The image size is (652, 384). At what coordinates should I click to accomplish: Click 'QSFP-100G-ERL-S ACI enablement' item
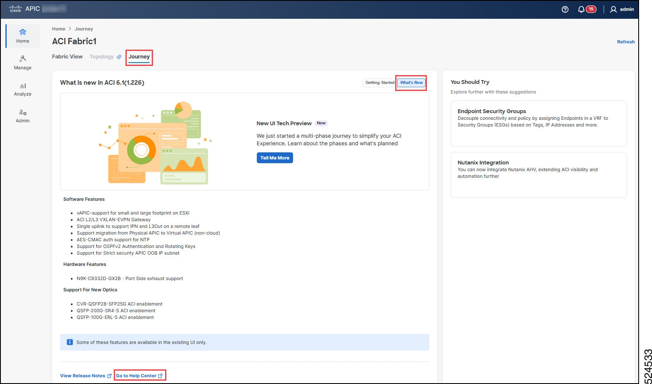point(115,317)
